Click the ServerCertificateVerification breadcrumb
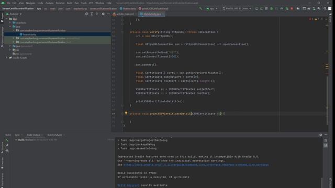The image size is (335, 188). [18, 9]
